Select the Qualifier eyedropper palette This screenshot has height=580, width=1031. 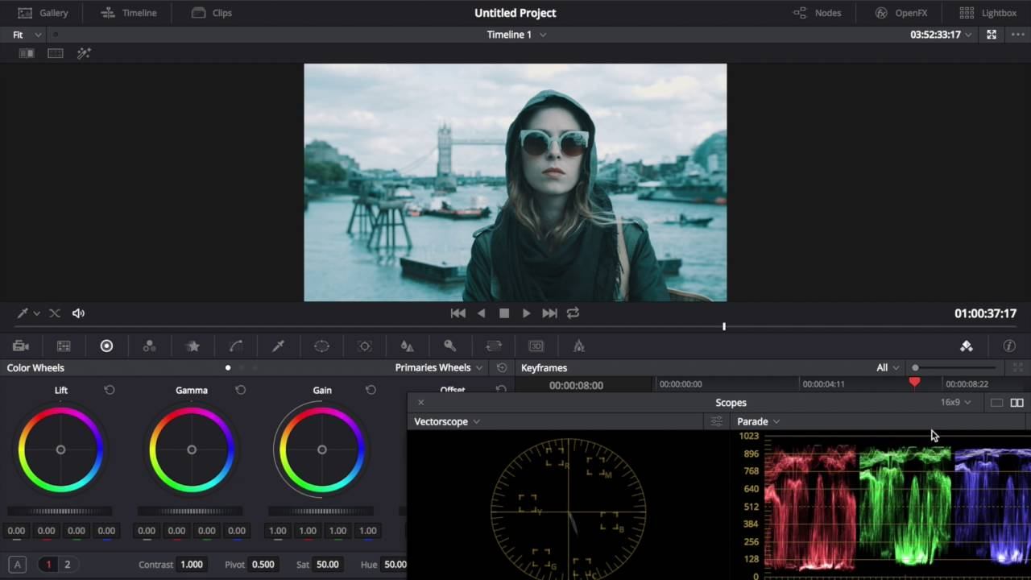click(279, 346)
